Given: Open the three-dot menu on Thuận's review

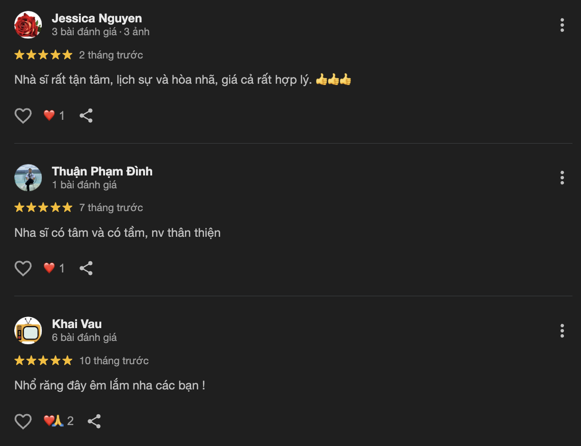Looking at the screenshot, I should click(x=562, y=178).
